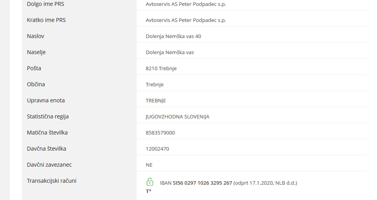This screenshot has width=377, height=200.
Task: Click the Matična številka label
Action: click(47, 133)
